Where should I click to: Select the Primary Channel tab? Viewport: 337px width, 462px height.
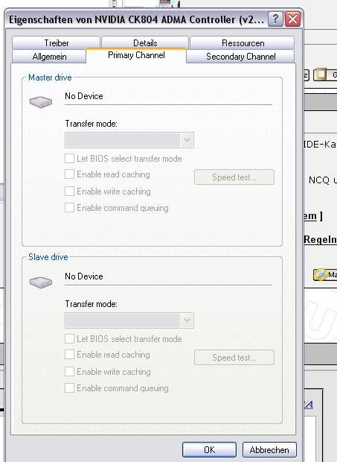pyautogui.click(x=136, y=55)
